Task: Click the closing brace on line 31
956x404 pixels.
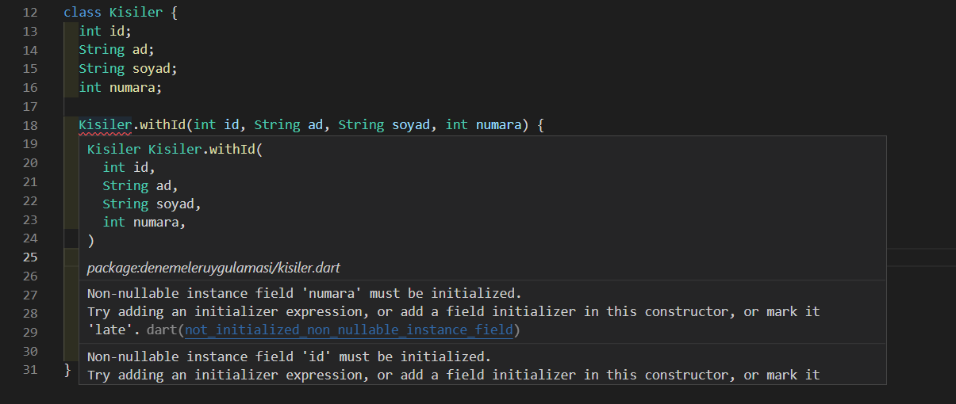Action: click(67, 370)
